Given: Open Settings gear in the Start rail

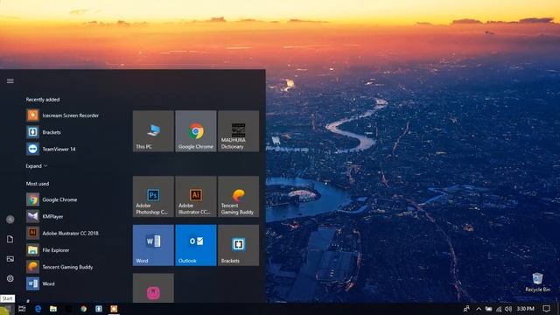Looking at the screenshot, I should [10, 278].
